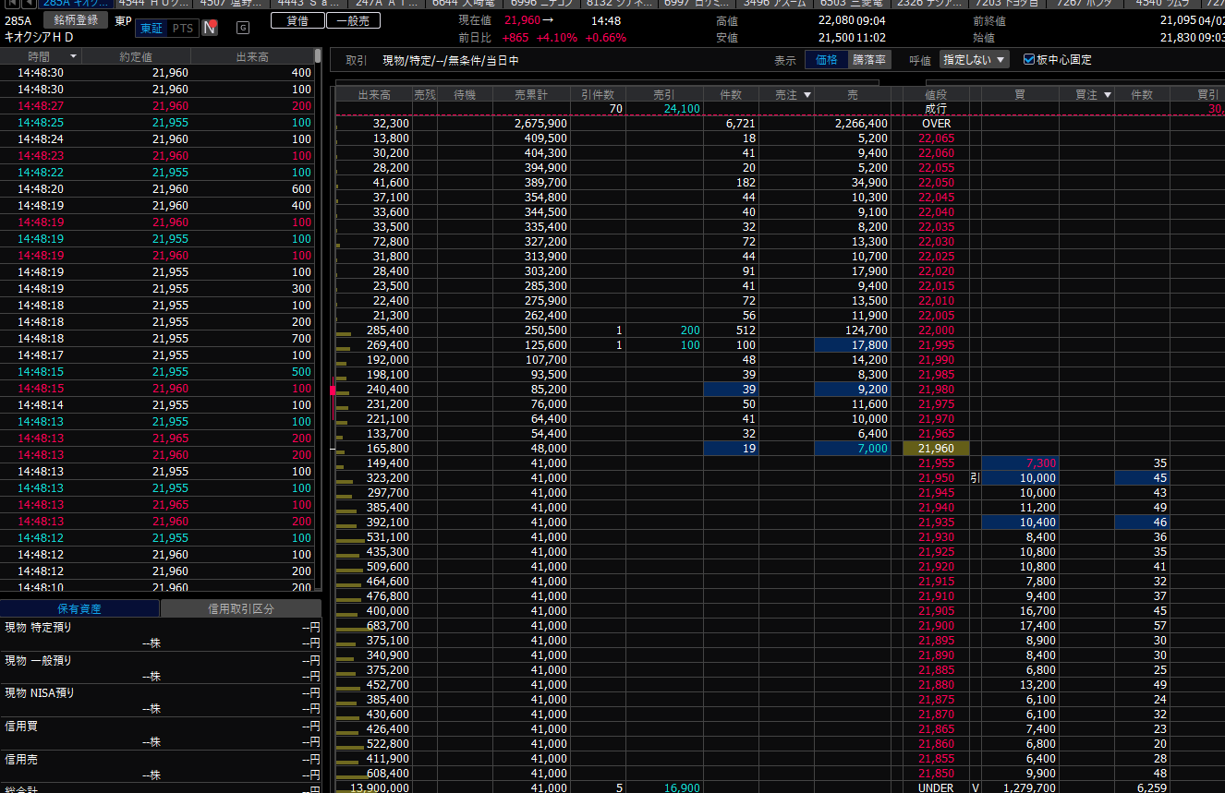
Task: Open the 買注 column dropdown arrow
Action: [1107, 94]
